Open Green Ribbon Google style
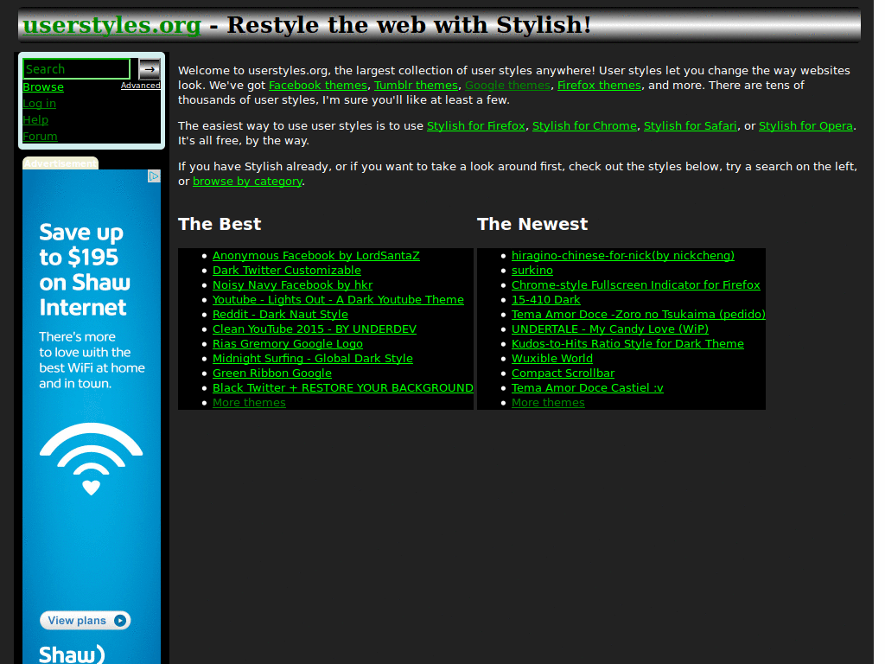The image size is (885, 664). click(x=272, y=373)
